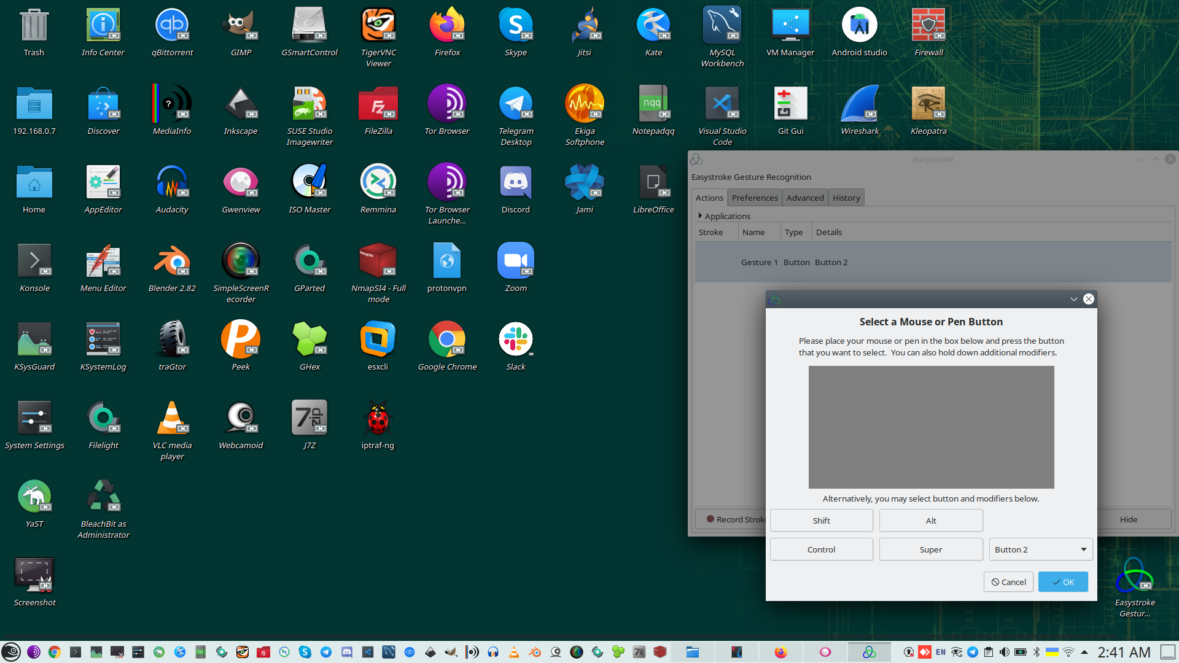Toggle the Shift modifier button

click(x=821, y=521)
